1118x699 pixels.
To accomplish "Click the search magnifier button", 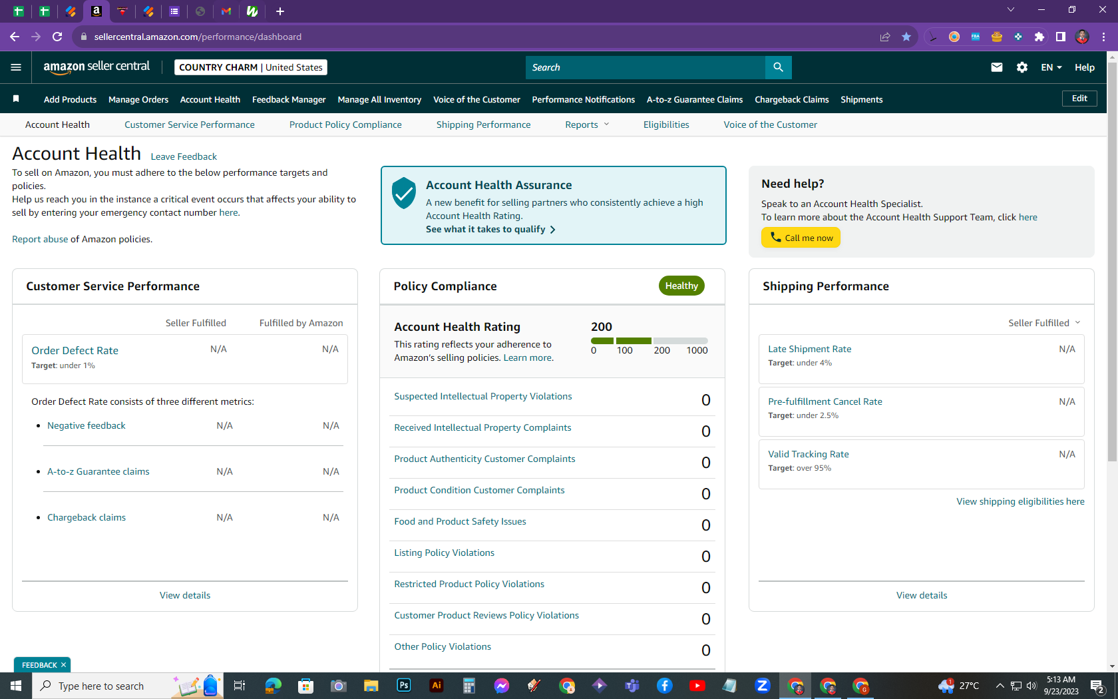I will [778, 67].
